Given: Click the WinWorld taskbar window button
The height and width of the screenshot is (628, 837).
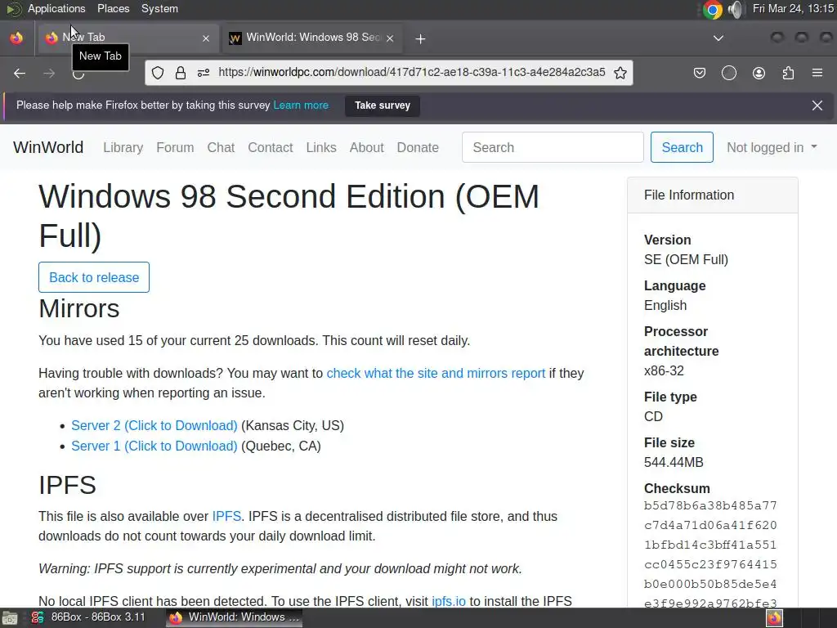Looking at the screenshot, I should [234, 617].
